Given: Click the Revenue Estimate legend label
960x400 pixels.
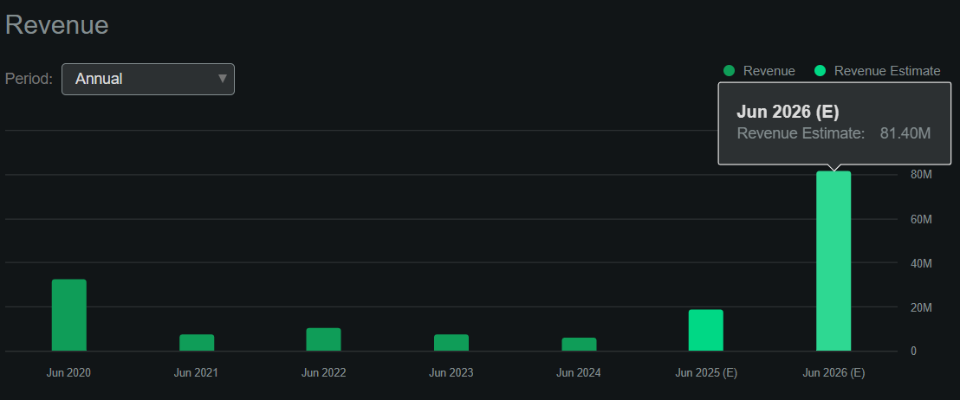Looking at the screenshot, I should tap(887, 71).
